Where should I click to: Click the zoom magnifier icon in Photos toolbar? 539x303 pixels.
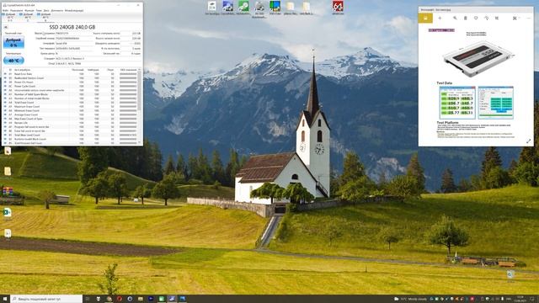pos(455,19)
